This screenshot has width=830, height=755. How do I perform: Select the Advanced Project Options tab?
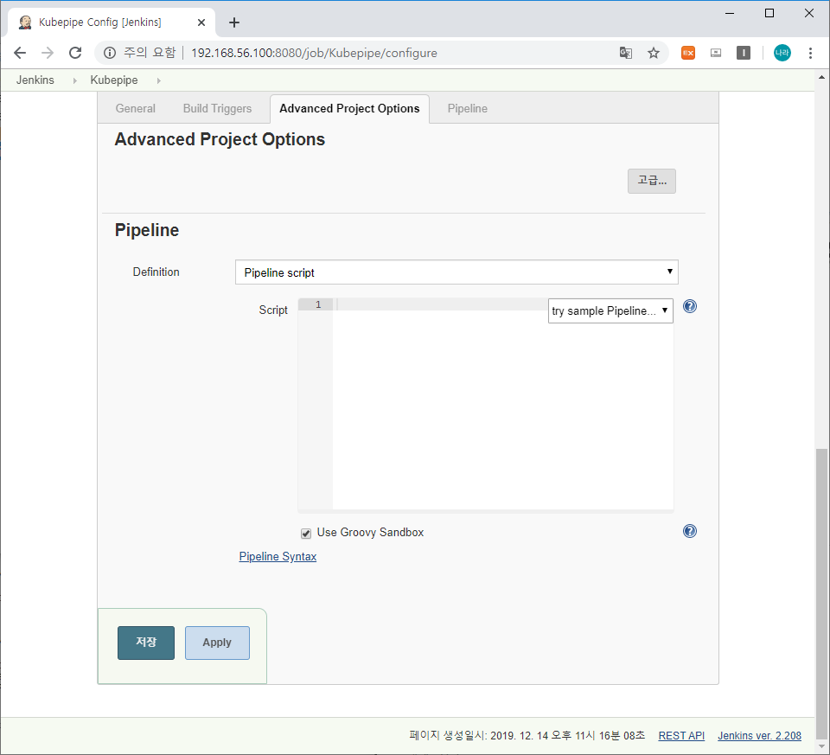point(349,109)
